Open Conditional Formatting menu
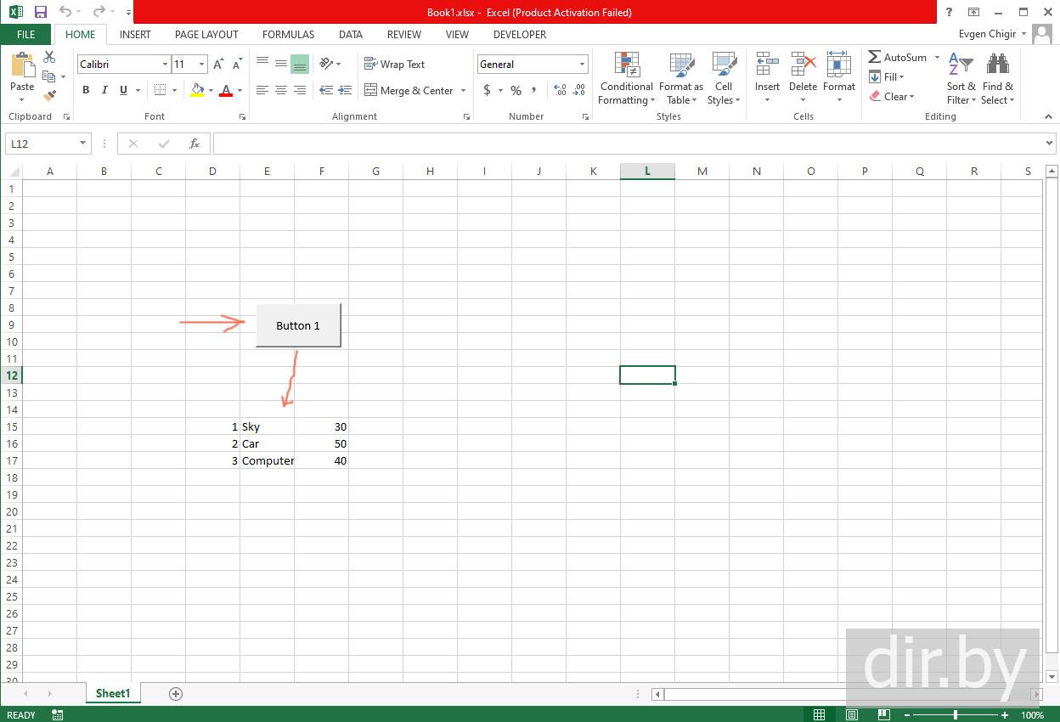 626,79
